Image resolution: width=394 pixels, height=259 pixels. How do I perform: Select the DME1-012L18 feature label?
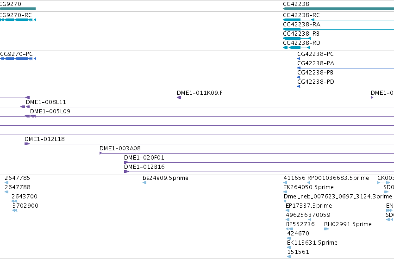point(44,139)
